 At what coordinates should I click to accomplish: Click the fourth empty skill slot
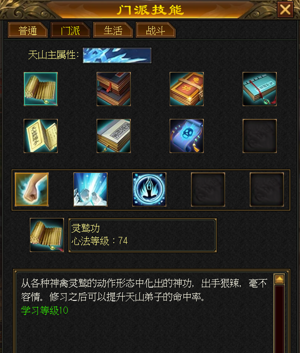pos(208,189)
